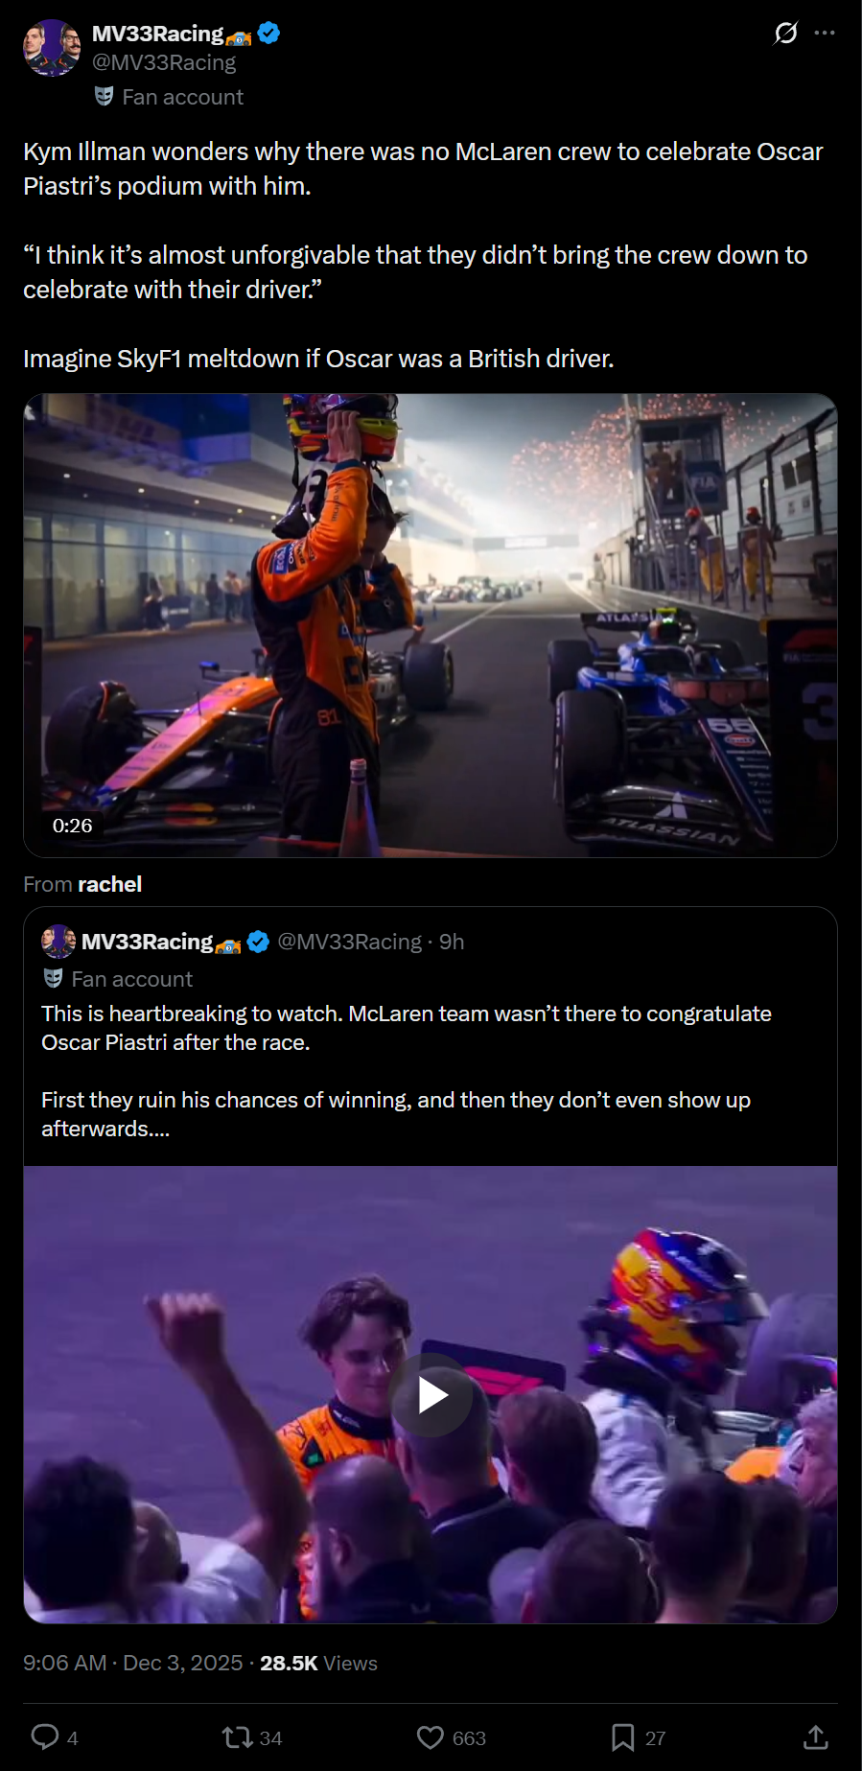This screenshot has width=862, height=1771.
Task: Open the Oscar Piastri helmet video thumbnail
Action: [431, 625]
